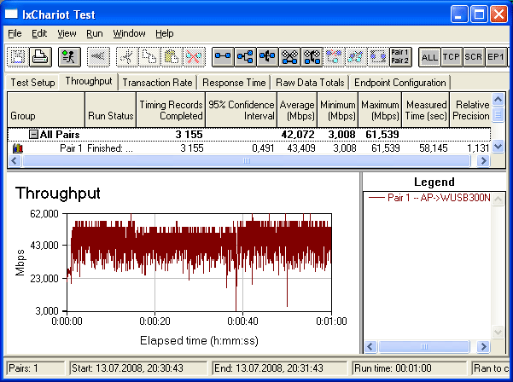Viewport: 513px width, 382px height.
Task: Click Measured Time (sec) column header
Action: coord(426,110)
